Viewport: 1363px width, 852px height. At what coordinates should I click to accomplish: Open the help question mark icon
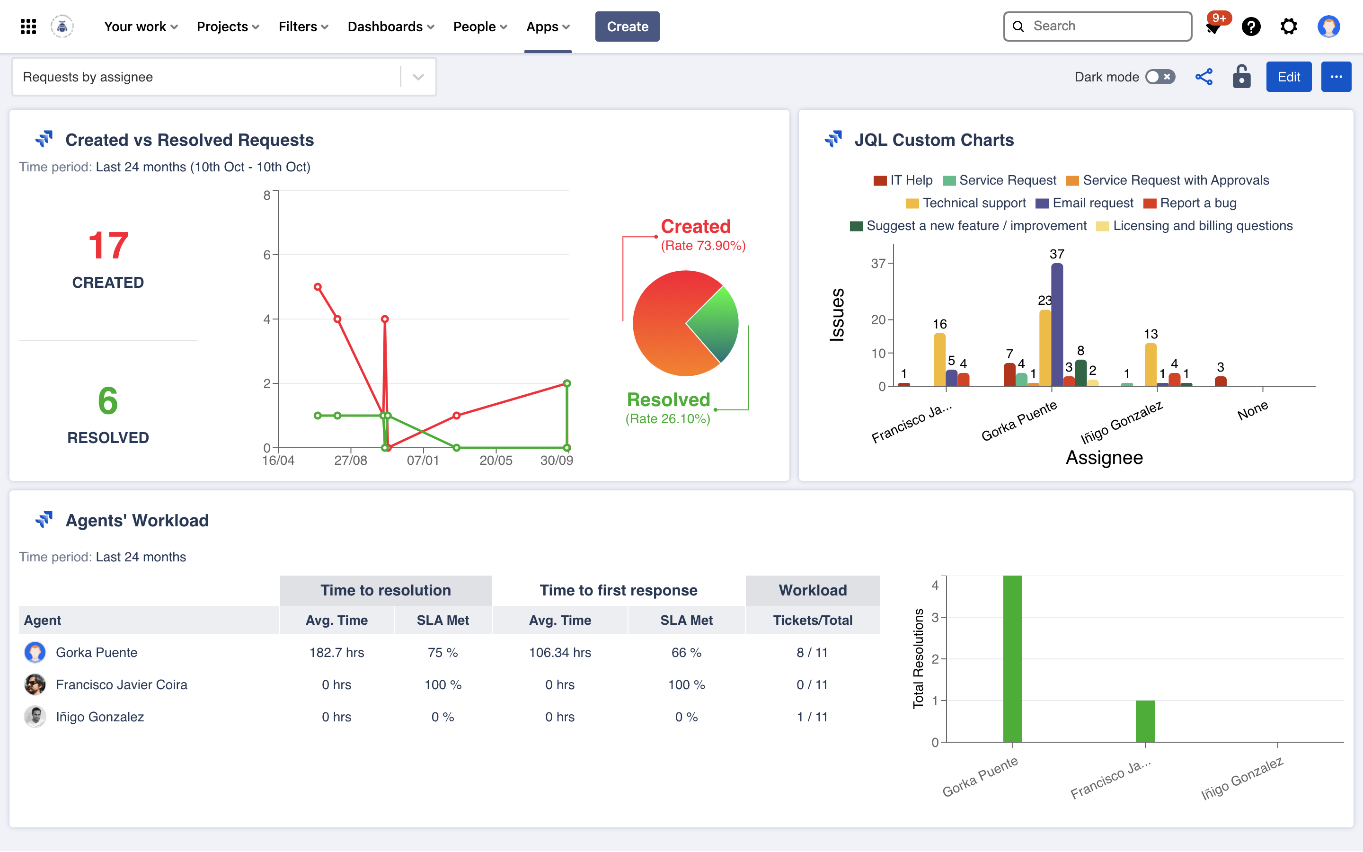point(1251,27)
